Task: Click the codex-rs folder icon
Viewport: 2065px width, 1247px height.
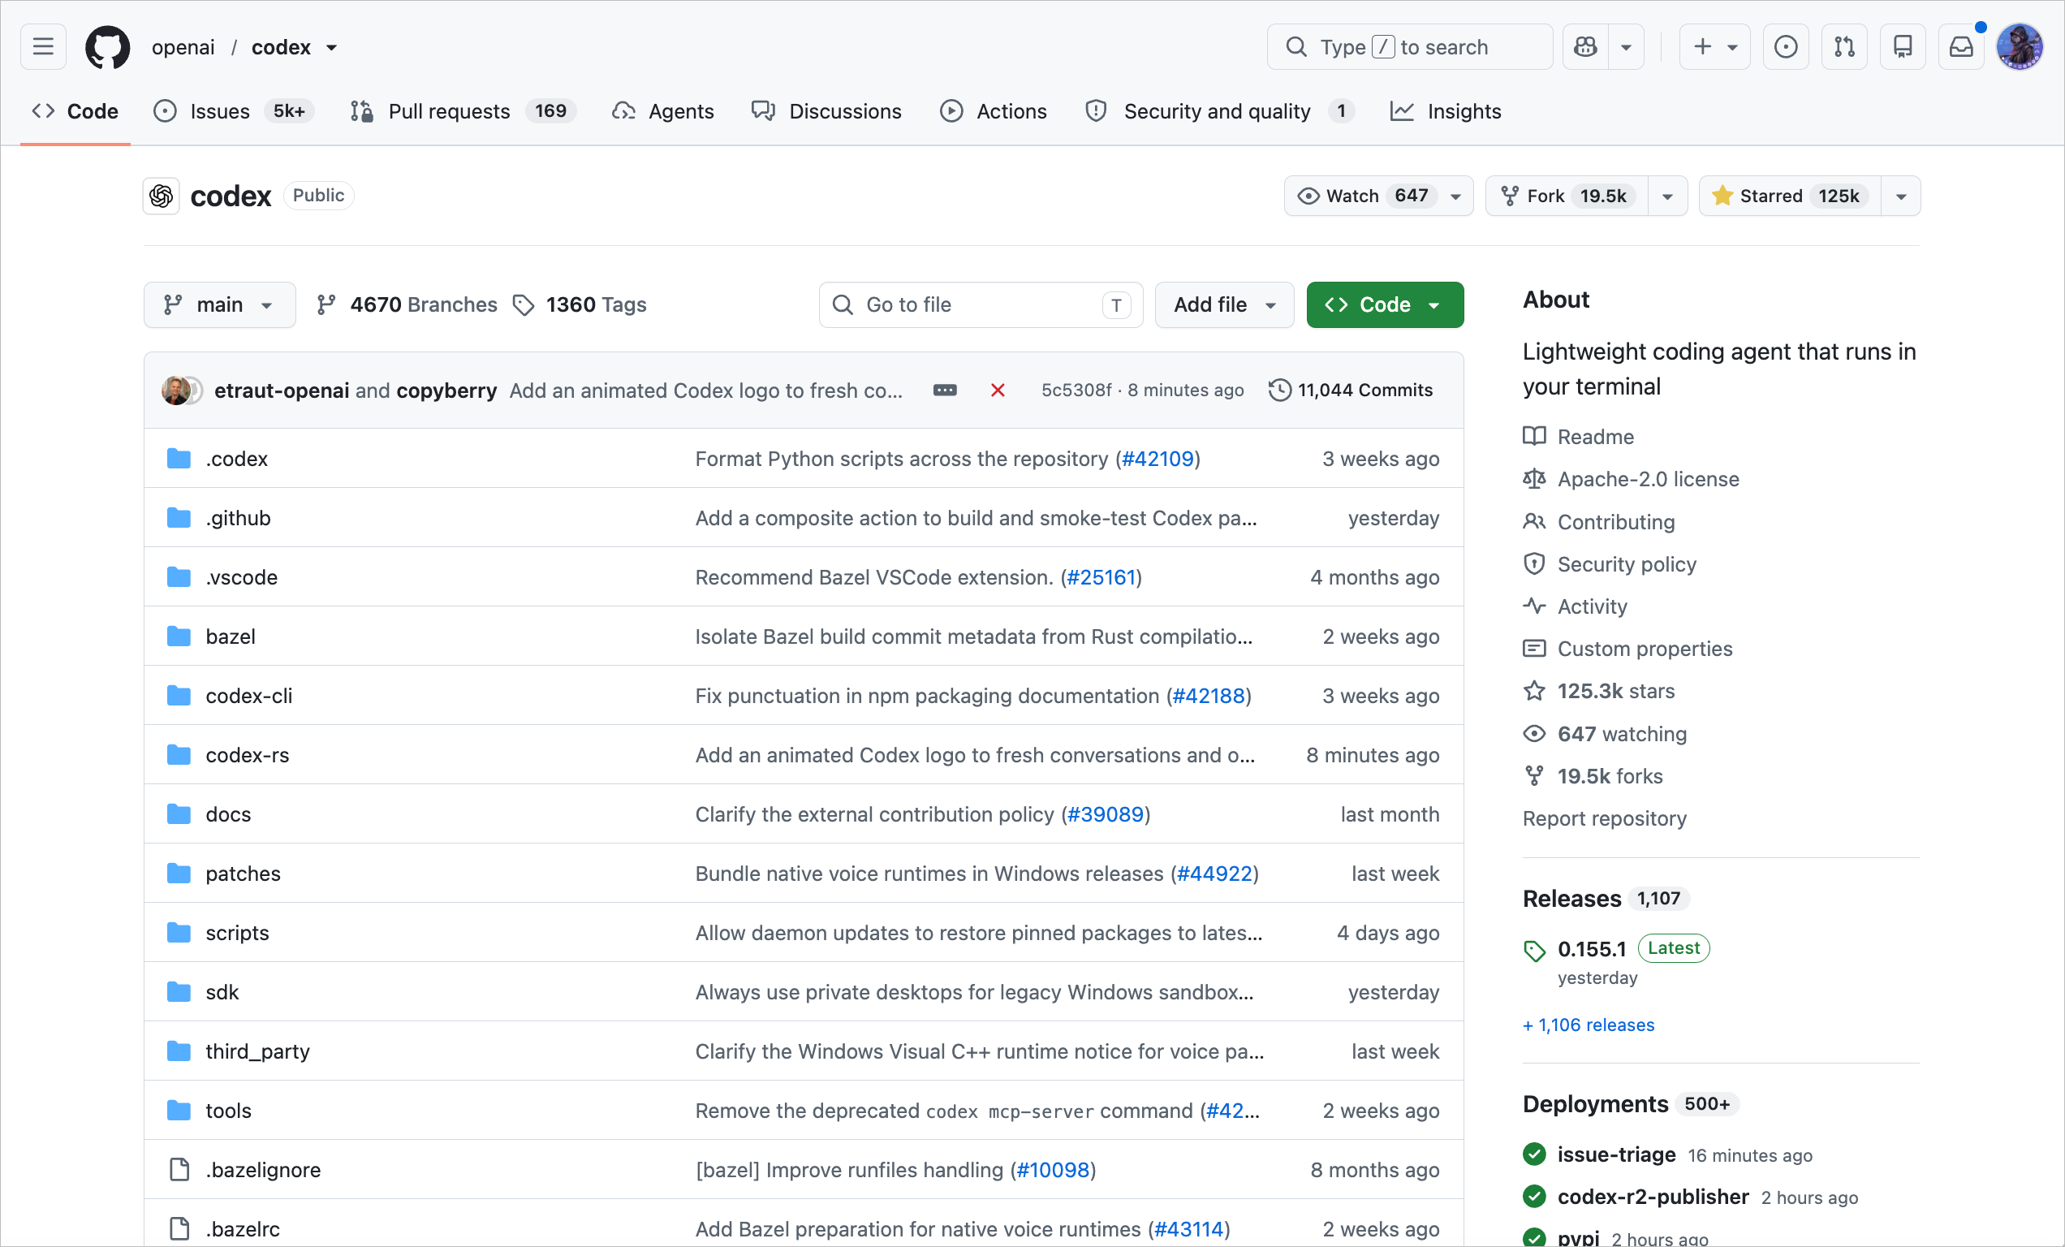Action: tap(179, 754)
